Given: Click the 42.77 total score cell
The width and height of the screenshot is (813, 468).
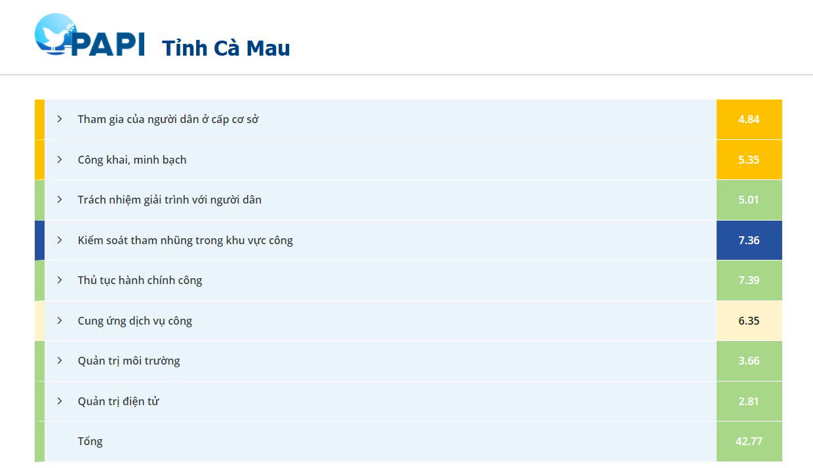Looking at the screenshot, I should [749, 441].
